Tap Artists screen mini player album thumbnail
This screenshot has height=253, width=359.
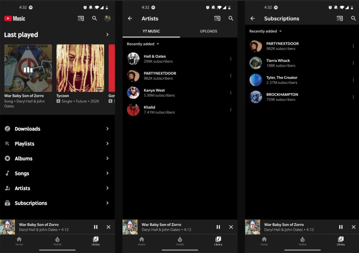(x=130, y=227)
